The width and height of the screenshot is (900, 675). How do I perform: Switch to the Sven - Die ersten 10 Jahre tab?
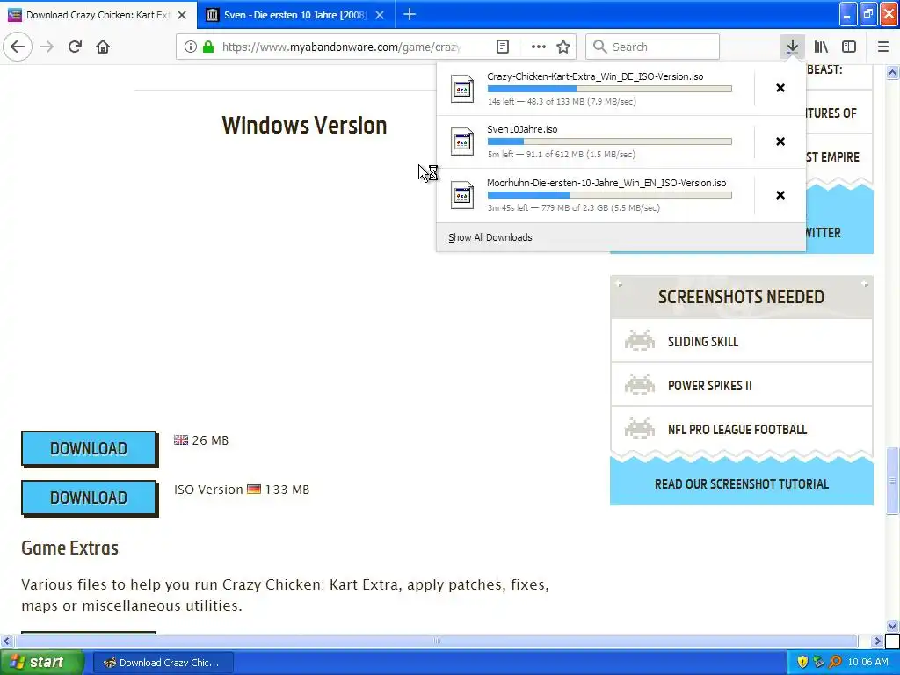click(x=295, y=15)
